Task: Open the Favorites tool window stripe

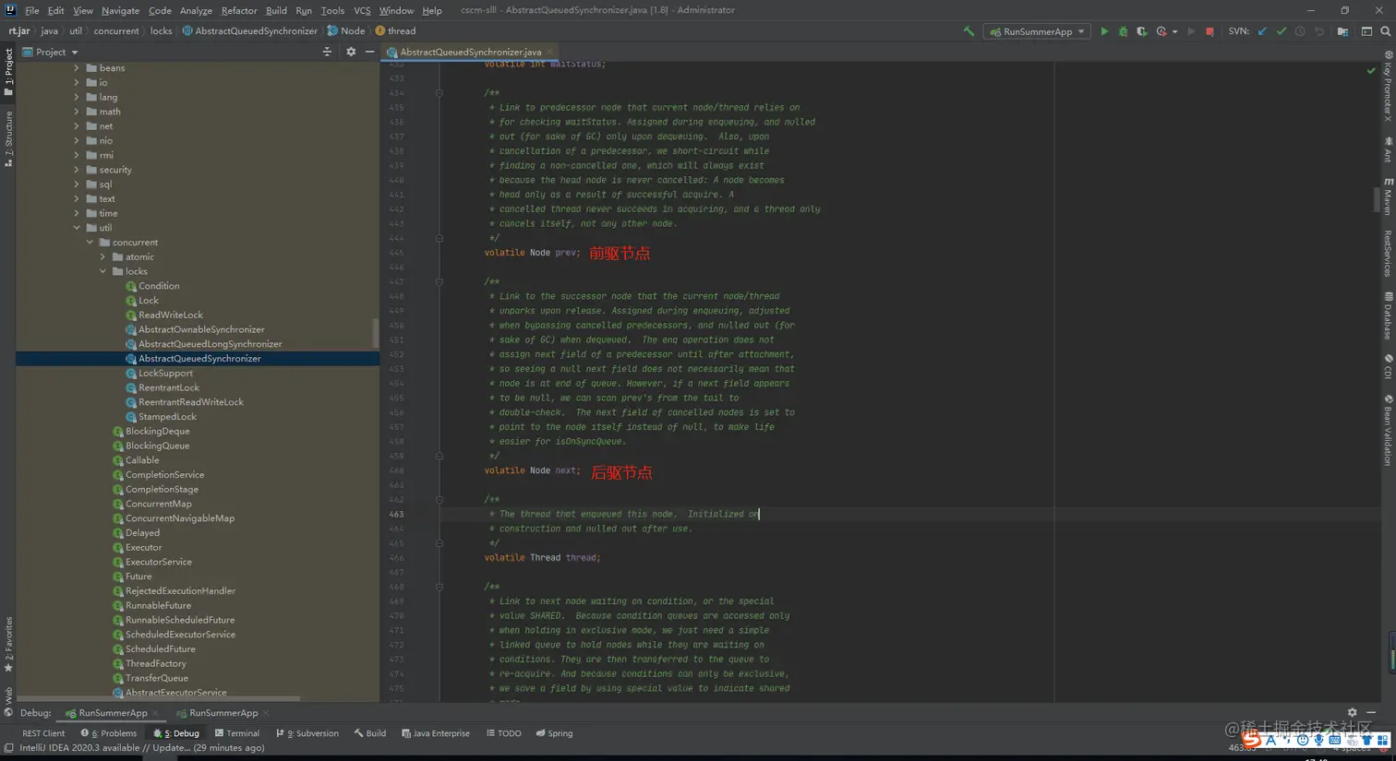Action: tap(8, 644)
